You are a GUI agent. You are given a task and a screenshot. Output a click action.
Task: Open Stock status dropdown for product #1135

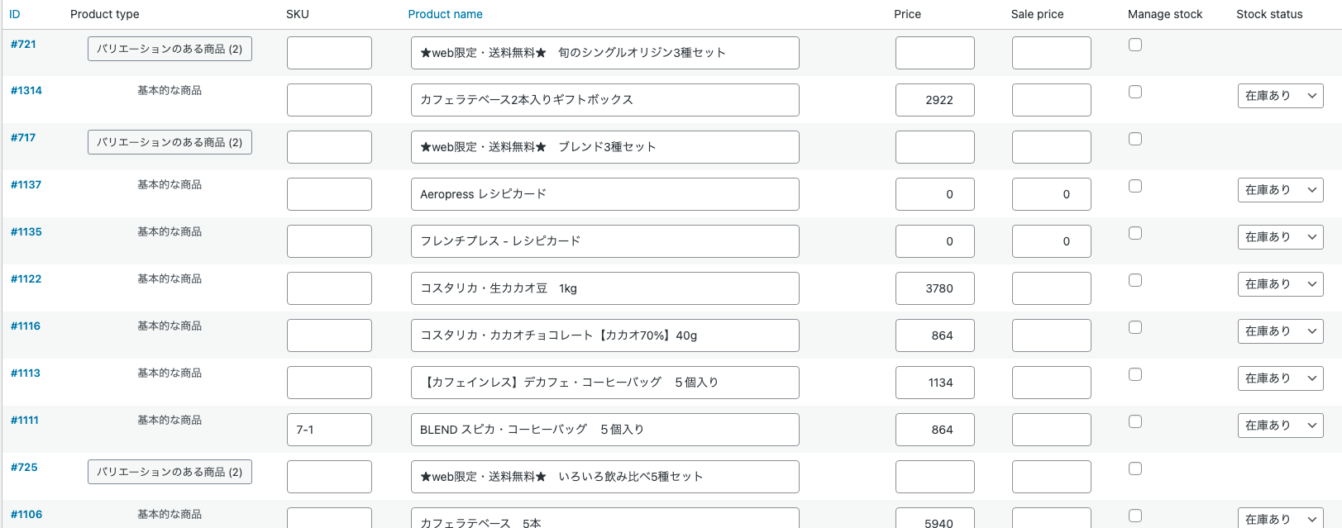pos(1279,237)
